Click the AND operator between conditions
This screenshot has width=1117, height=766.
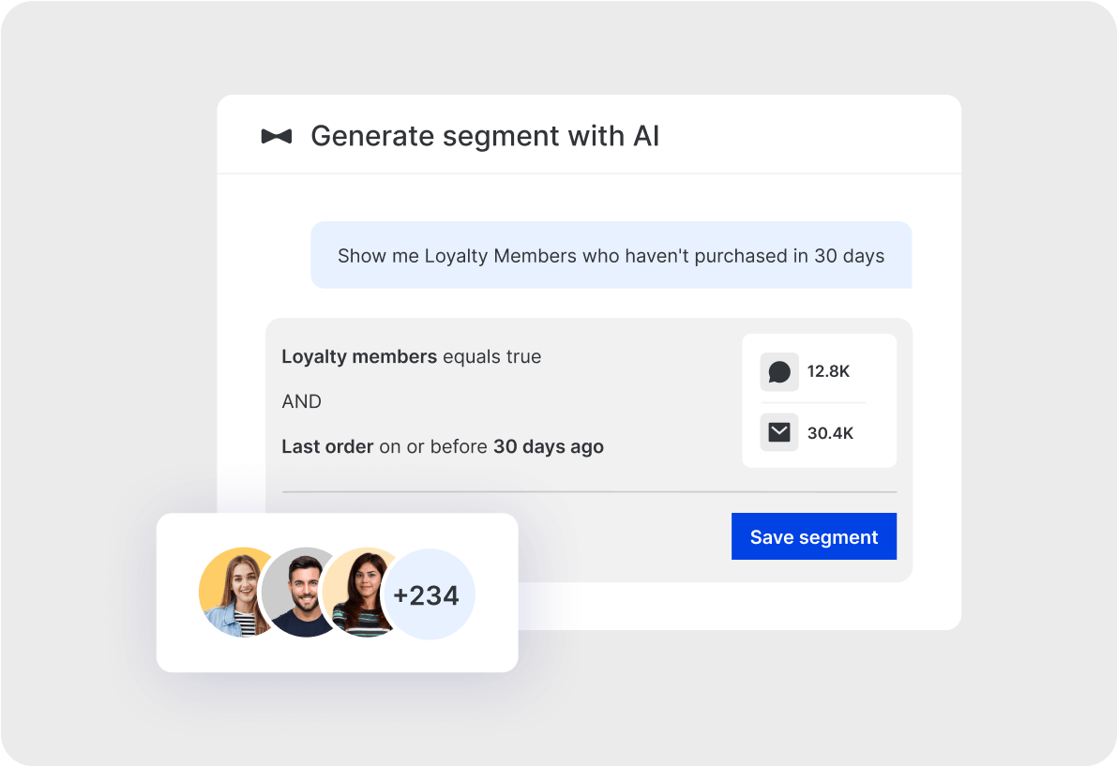pyautogui.click(x=301, y=401)
